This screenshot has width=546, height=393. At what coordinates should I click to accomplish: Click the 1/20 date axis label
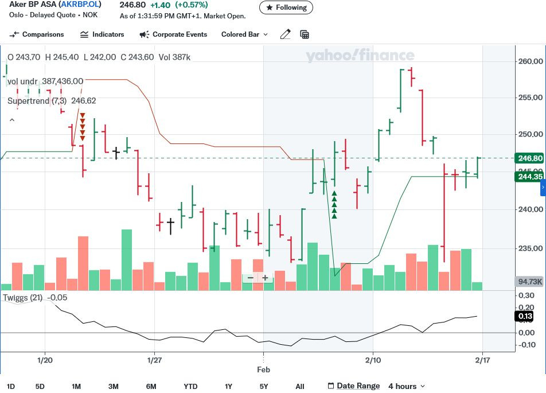pos(45,360)
